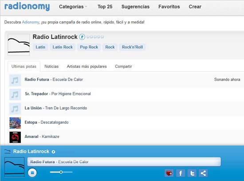244x181 pixels.
Task: Click small station icon left of player title
Action: point(8,151)
